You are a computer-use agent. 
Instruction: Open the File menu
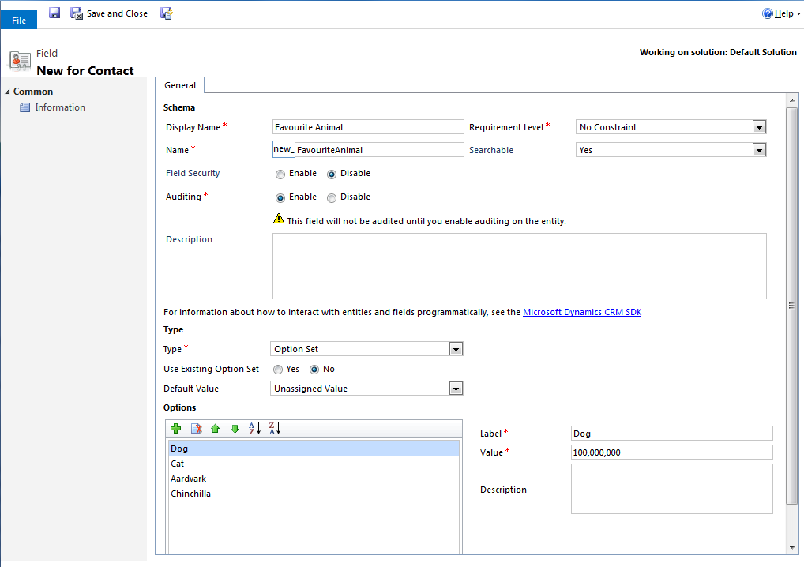[19, 21]
